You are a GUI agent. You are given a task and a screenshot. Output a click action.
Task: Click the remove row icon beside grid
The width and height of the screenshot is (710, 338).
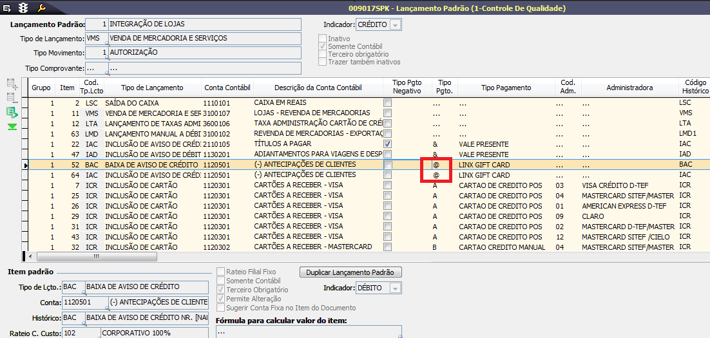click(12, 98)
